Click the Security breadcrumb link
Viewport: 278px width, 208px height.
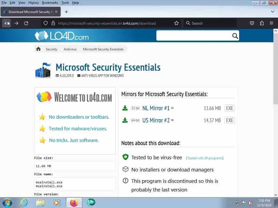click(x=51, y=49)
